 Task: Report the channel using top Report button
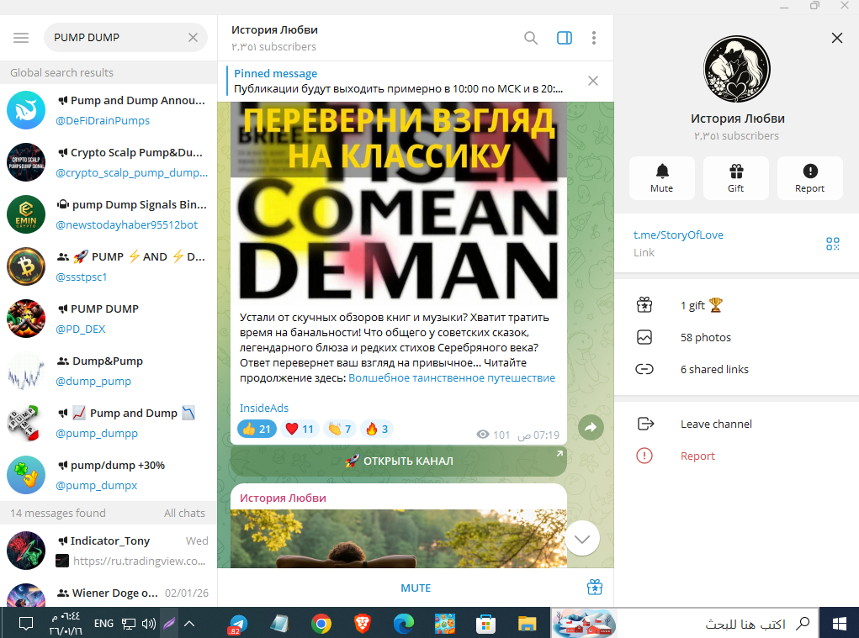click(809, 178)
